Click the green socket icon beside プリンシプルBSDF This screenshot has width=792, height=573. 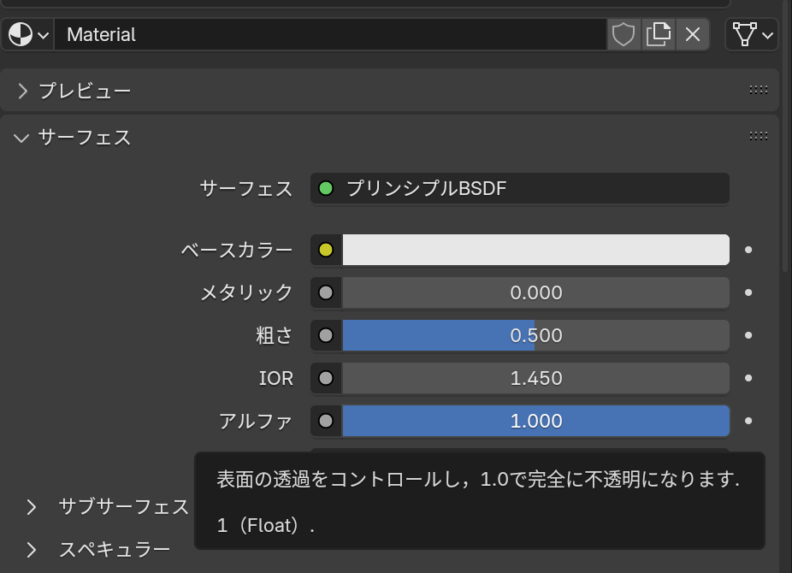(x=326, y=188)
